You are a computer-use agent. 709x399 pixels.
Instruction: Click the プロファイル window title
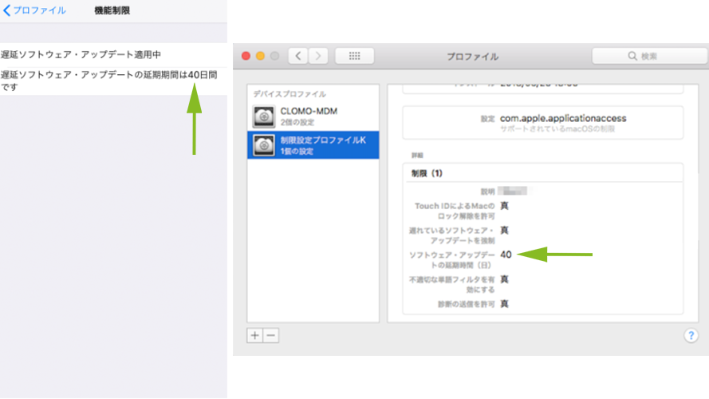tap(473, 57)
